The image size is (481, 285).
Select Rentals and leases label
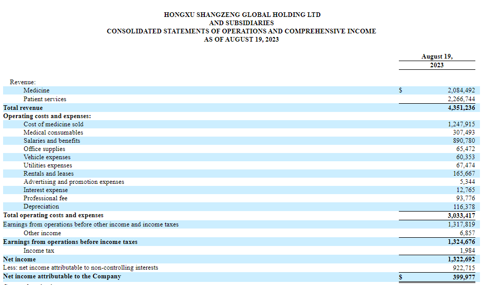48,174
